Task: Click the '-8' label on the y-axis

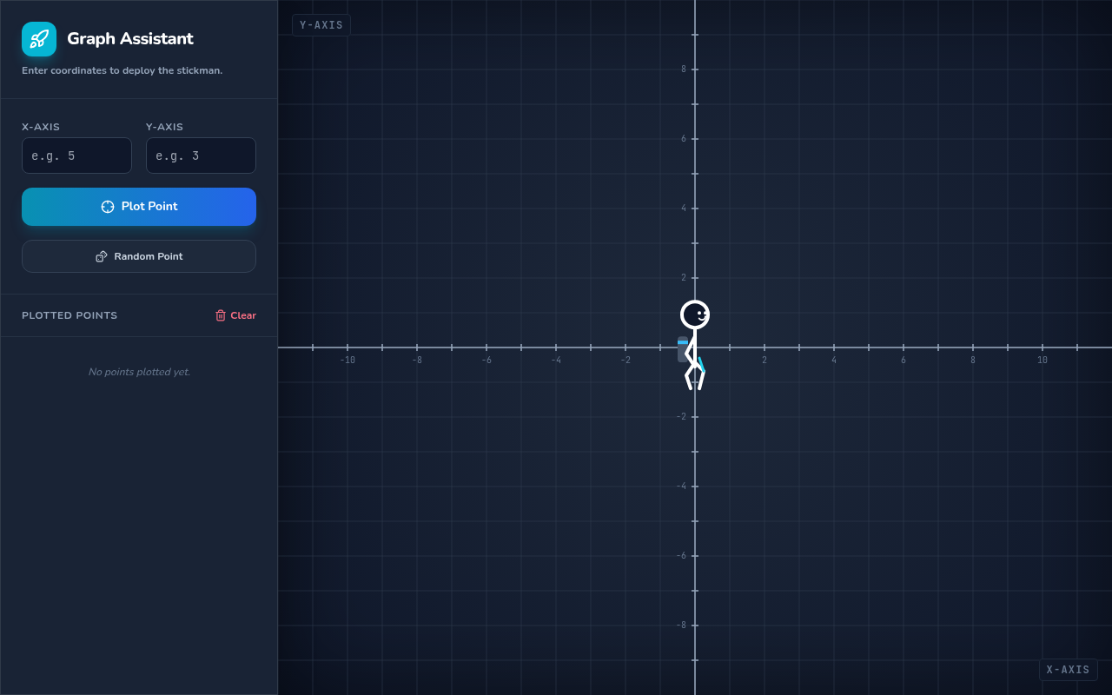Action: click(682, 625)
